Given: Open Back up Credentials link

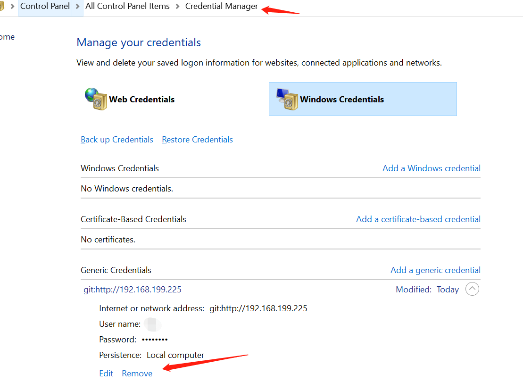Looking at the screenshot, I should (117, 140).
